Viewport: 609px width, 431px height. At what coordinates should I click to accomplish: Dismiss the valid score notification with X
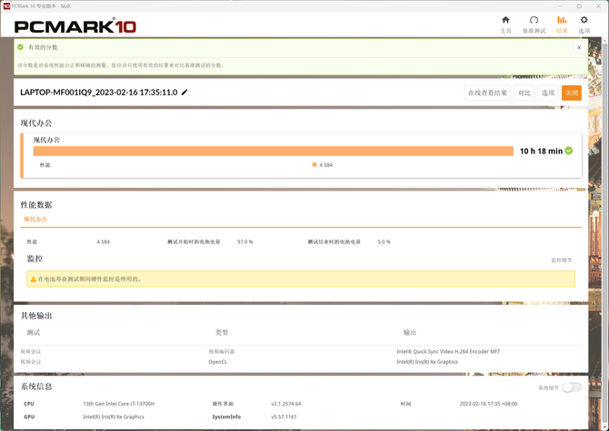click(579, 47)
